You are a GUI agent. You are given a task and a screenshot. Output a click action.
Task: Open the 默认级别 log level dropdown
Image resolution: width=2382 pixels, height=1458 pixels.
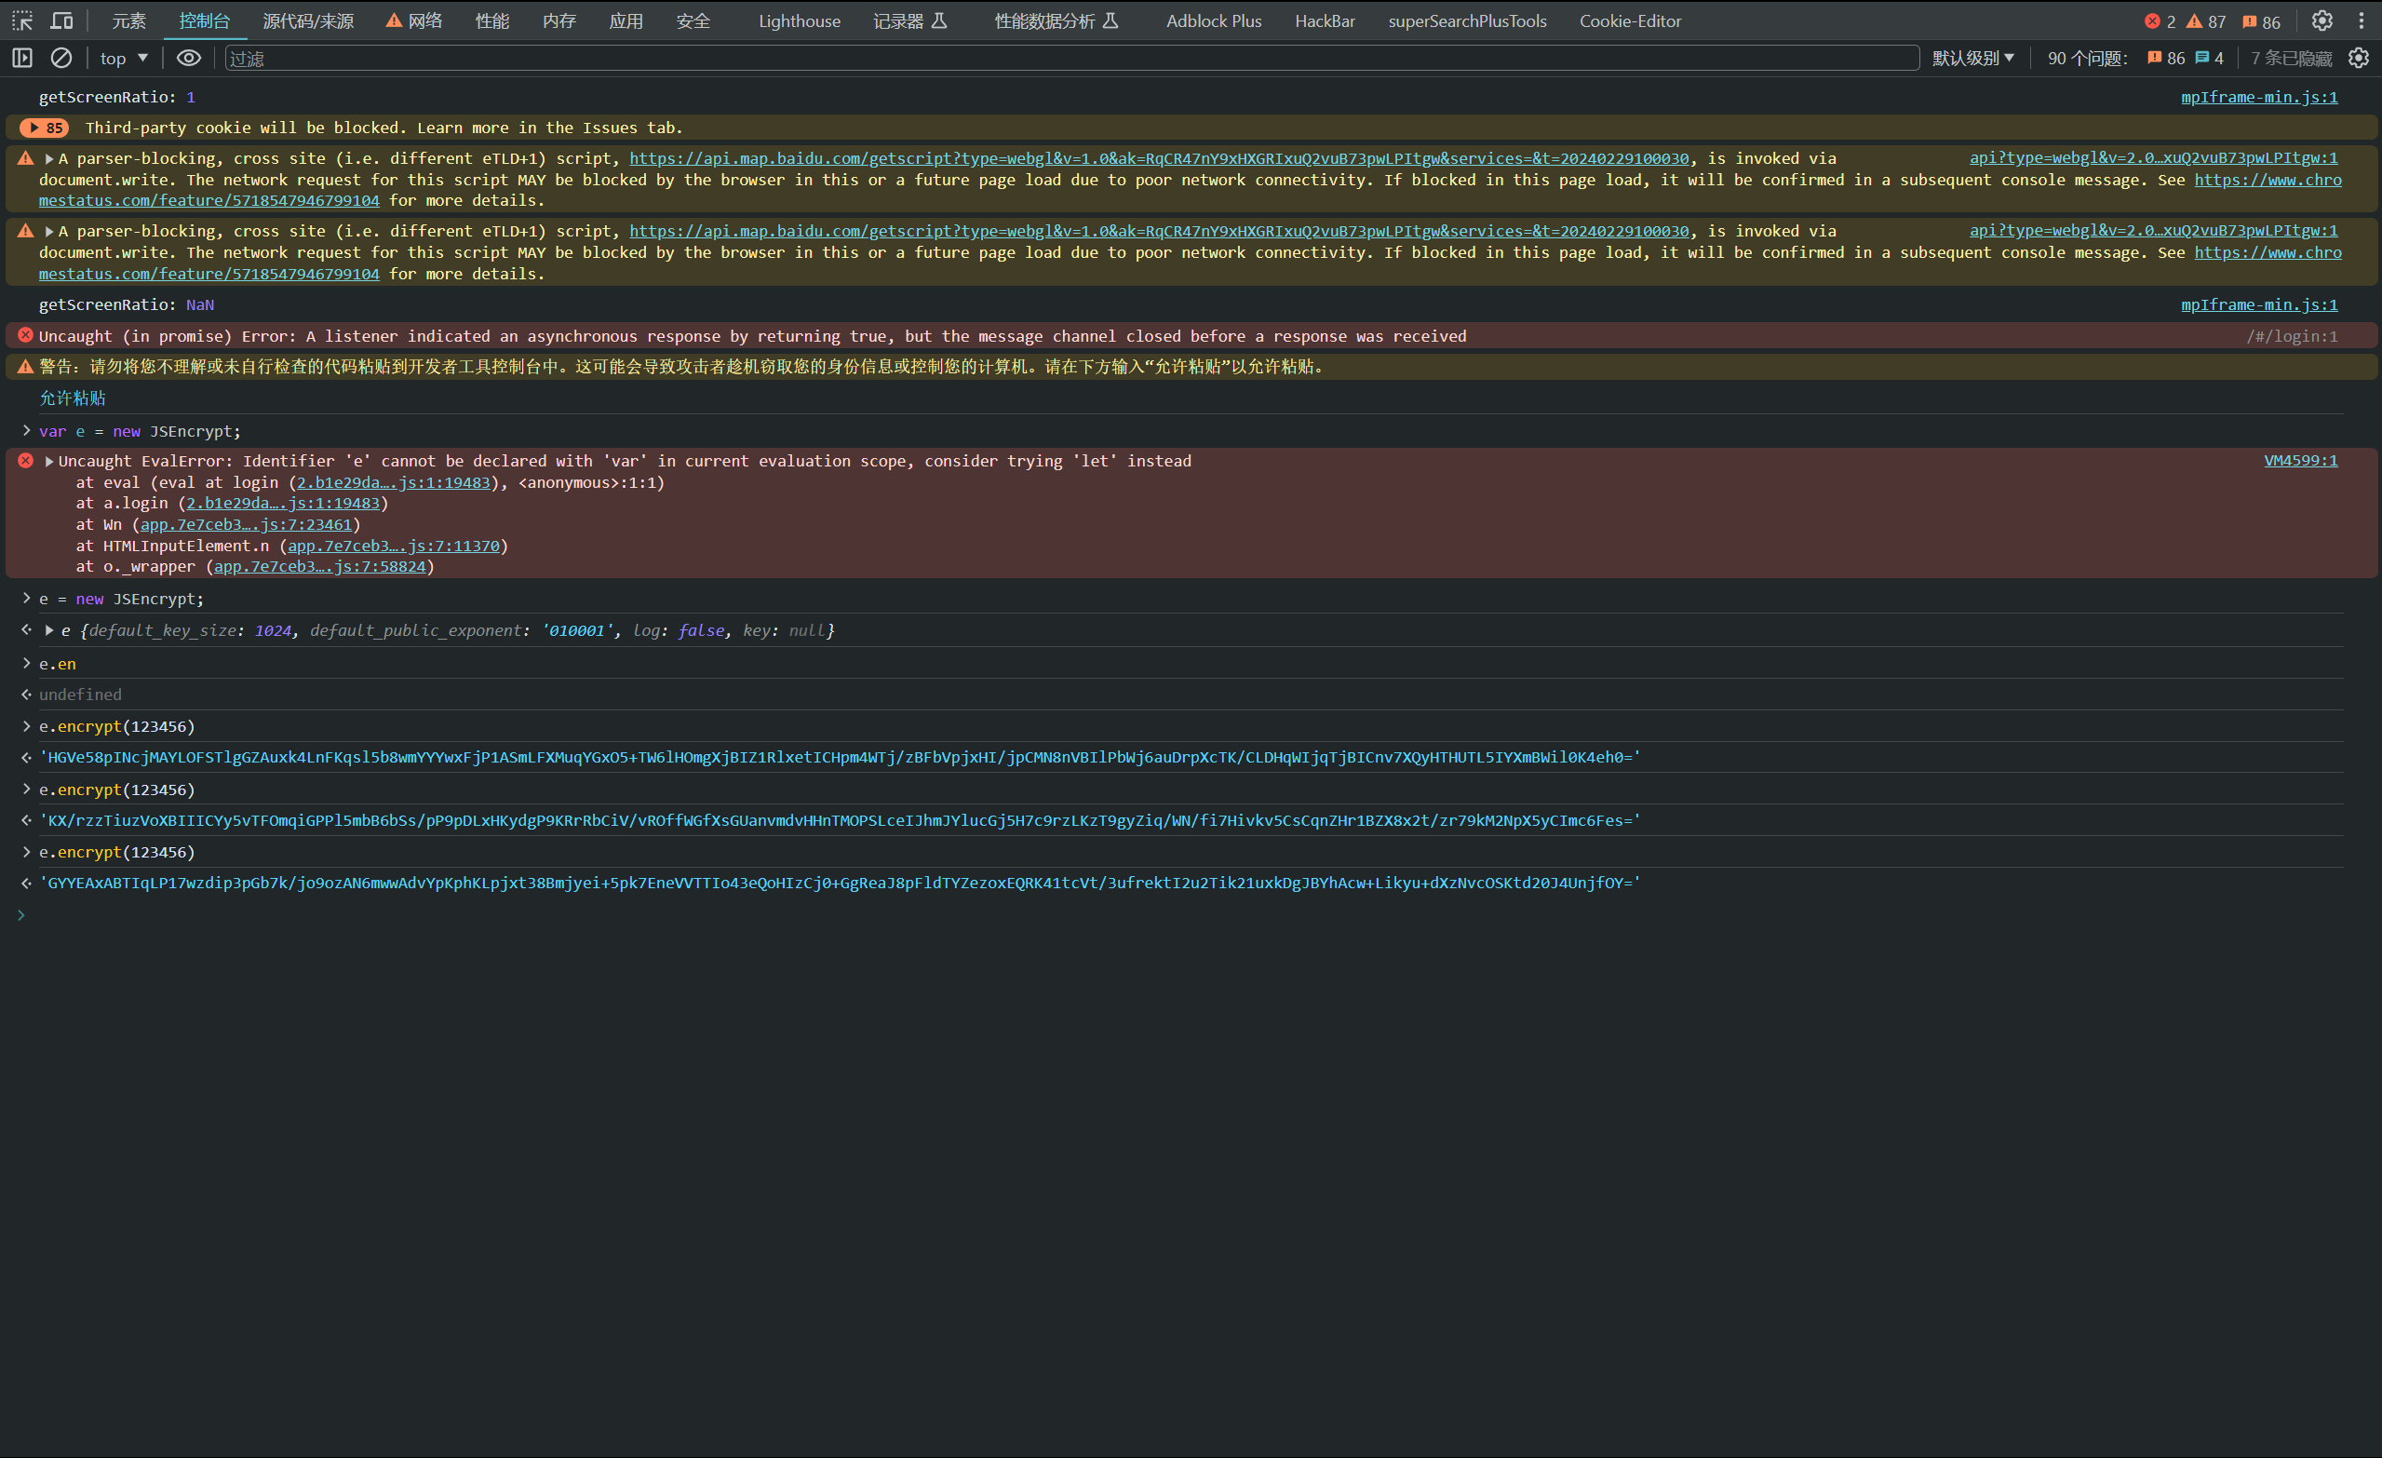click(1973, 58)
